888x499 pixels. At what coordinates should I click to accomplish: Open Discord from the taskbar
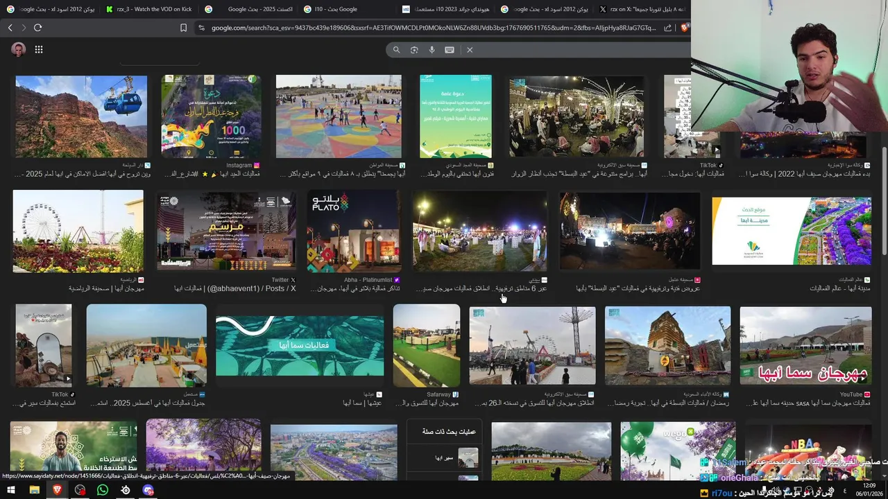pos(148,490)
